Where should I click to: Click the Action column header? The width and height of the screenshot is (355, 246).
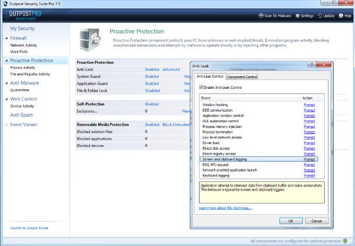(310, 98)
